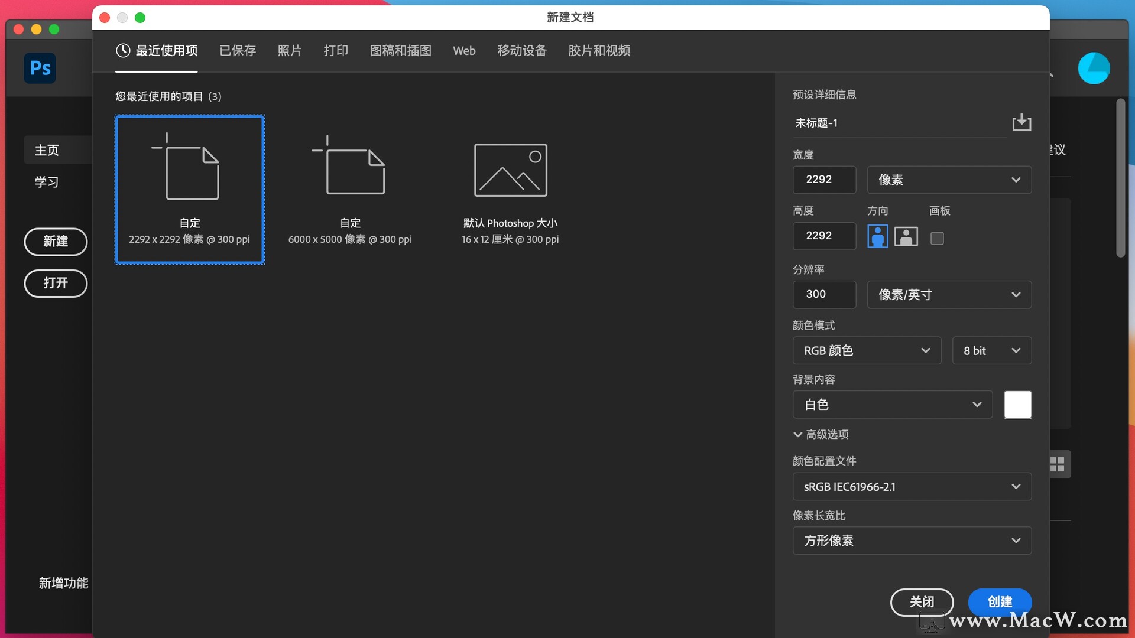Click the resolution input field showing 300

coord(824,294)
